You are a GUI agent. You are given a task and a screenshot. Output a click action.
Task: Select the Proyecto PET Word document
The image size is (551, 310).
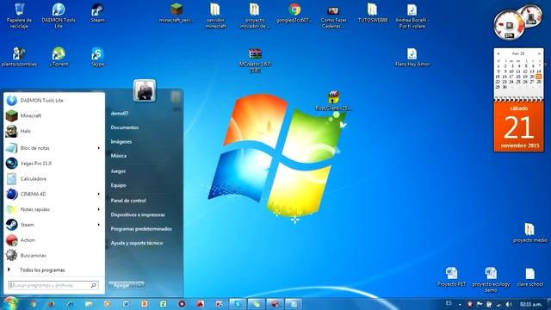pyautogui.click(x=451, y=276)
